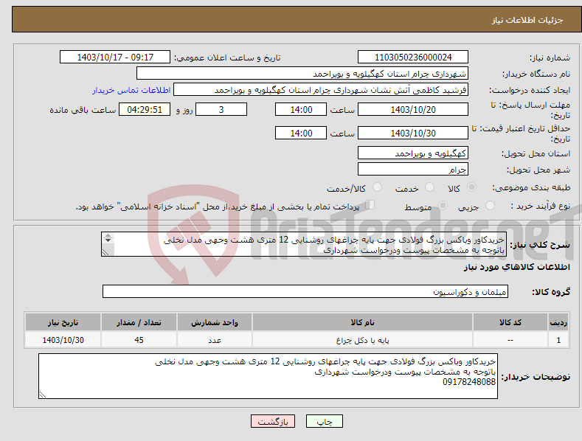582x441 pixels.
Task: Click the شرح کلی نیاز label
Action: 540,245
